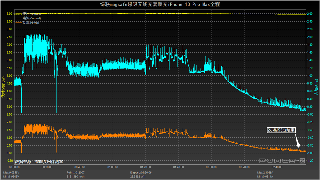Click the chart title text at top
This screenshot has width=320, height=180.
pyautogui.click(x=160, y=4)
